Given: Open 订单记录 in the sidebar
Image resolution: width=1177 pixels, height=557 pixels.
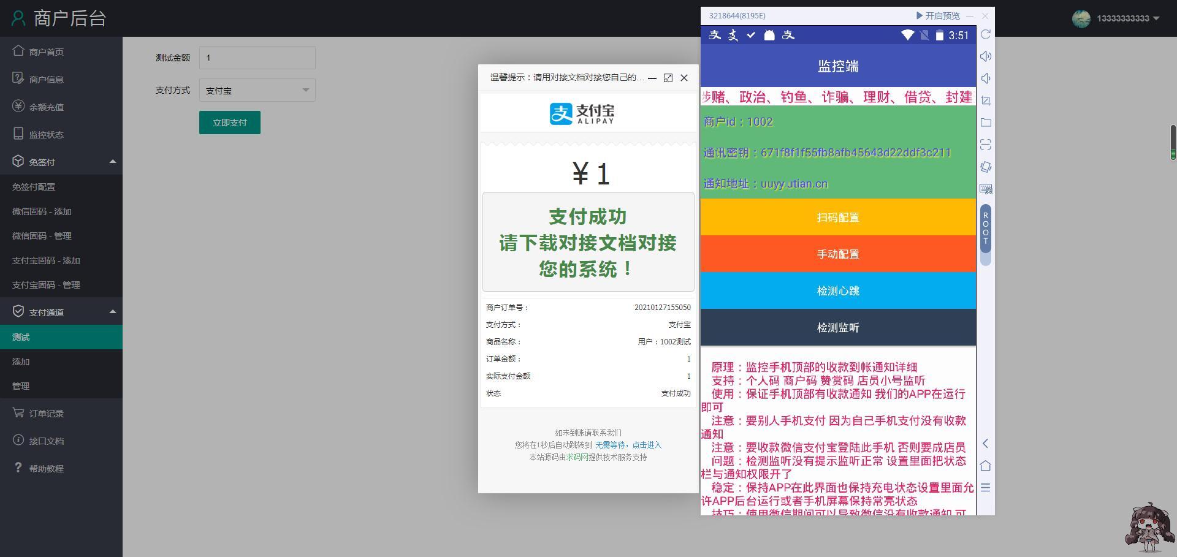Looking at the screenshot, I should (46, 414).
